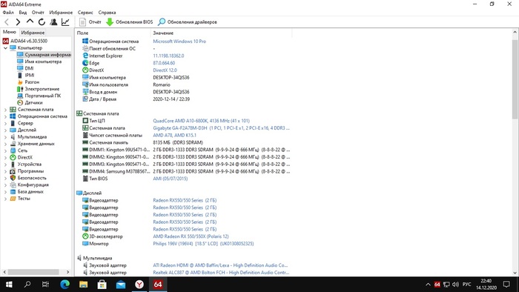Open the Файл menu
The height and width of the screenshot is (292, 519).
point(8,13)
